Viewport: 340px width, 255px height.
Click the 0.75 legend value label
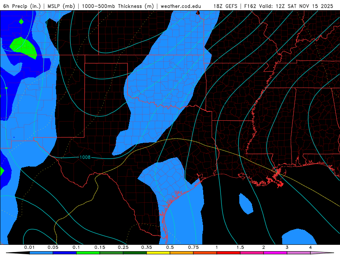193,247
